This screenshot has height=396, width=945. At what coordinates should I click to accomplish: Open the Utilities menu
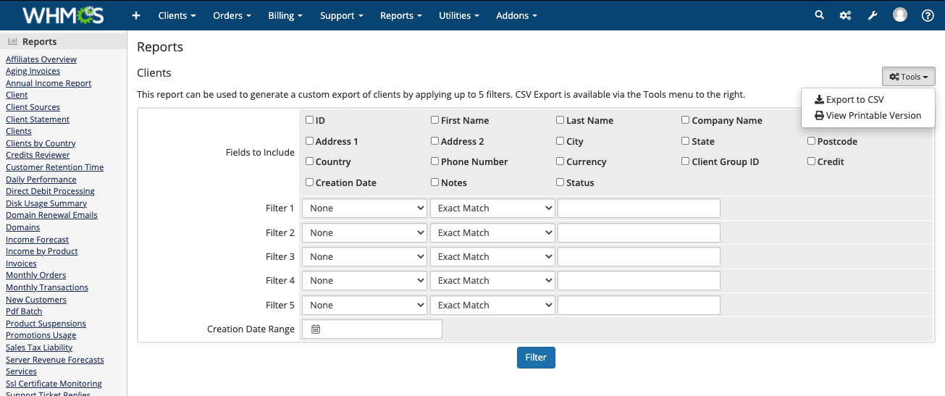[x=459, y=15]
